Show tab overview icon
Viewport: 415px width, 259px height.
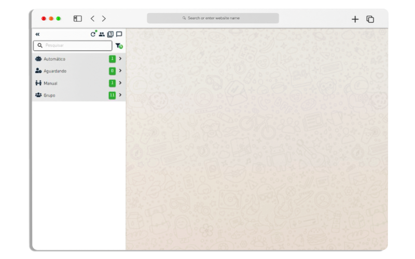tap(370, 19)
